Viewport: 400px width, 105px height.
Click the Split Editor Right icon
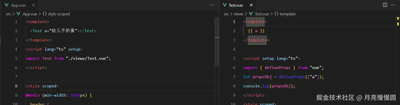pos(385,5)
